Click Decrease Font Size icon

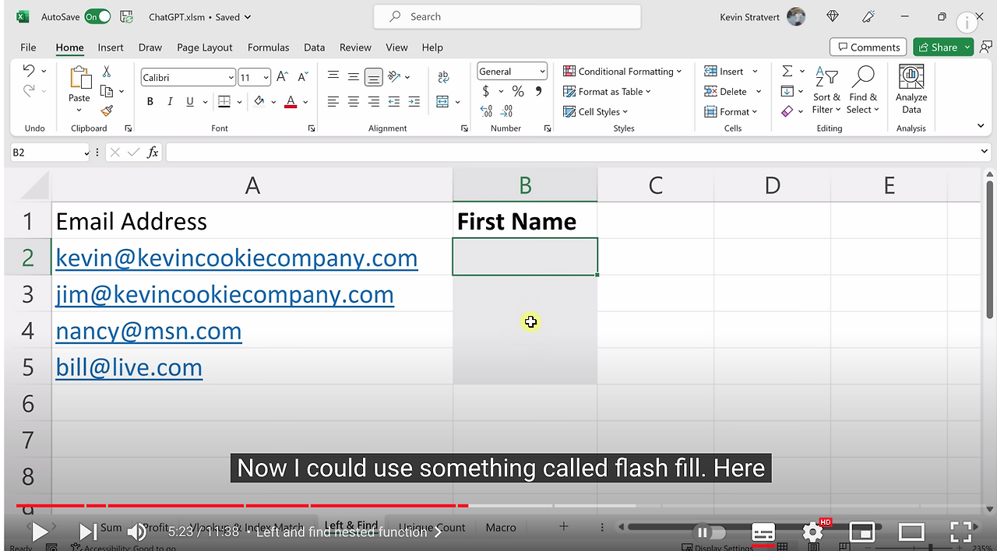301,77
